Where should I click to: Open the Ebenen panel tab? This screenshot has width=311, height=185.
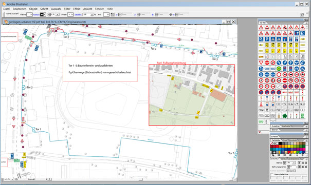pos(275,130)
